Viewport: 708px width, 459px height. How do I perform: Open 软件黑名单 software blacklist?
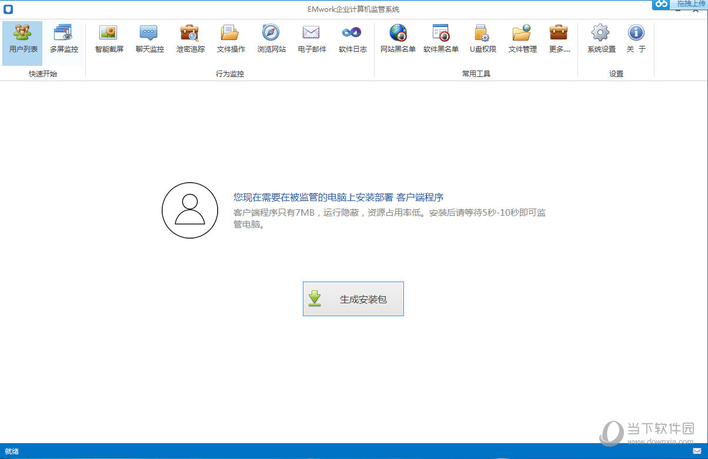point(441,40)
